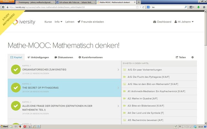This screenshot has width=207, height=129.
Task: Reload the page with the refresh icon
Action: click(143, 7)
